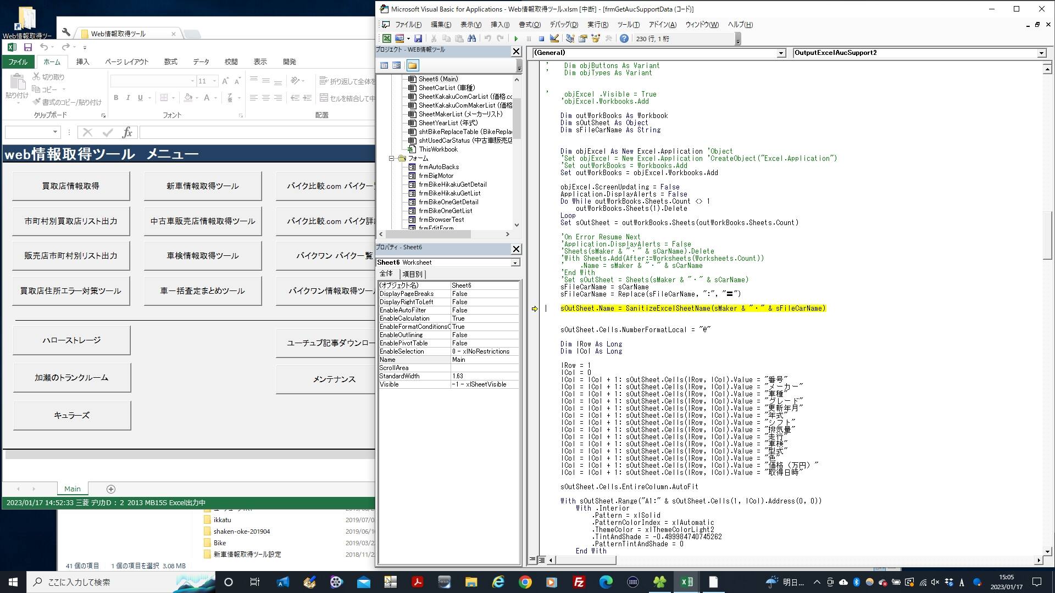This screenshot has height=593, width=1055.
Task: Click View Code icon in Project pane
Action: tap(384, 65)
